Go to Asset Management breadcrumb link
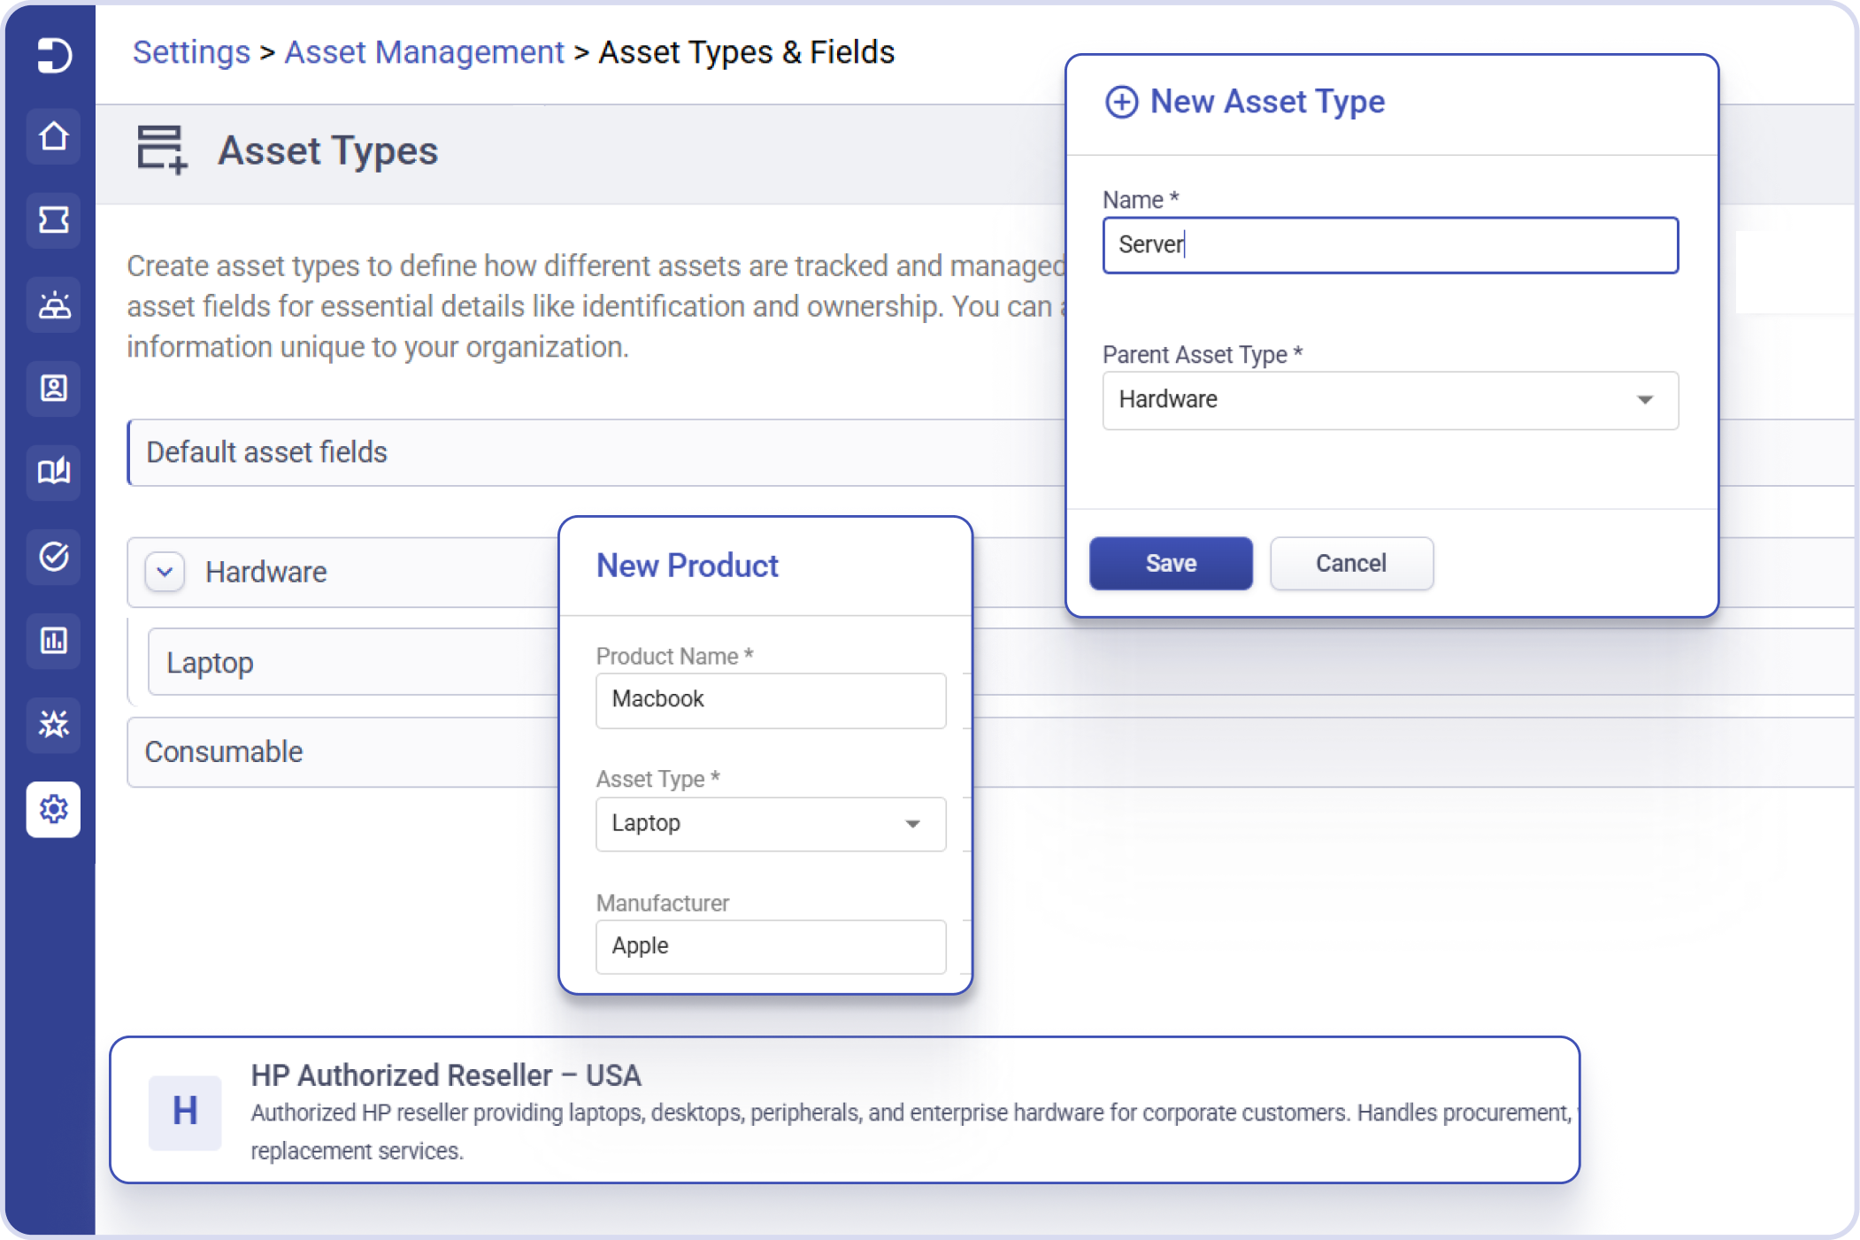 pyautogui.click(x=424, y=52)
